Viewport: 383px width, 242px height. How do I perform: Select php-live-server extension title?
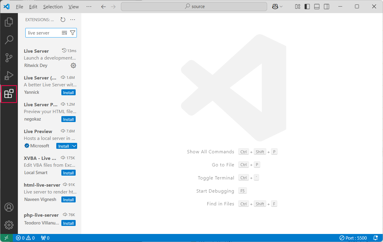click(x=41, y=215)
